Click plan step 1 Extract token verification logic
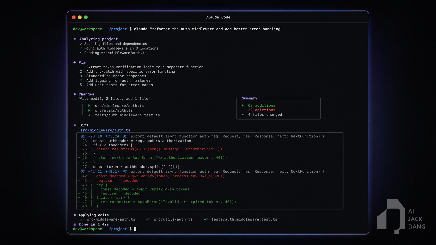Viewport: 436px width, 245px height. [x=141, y=67]
